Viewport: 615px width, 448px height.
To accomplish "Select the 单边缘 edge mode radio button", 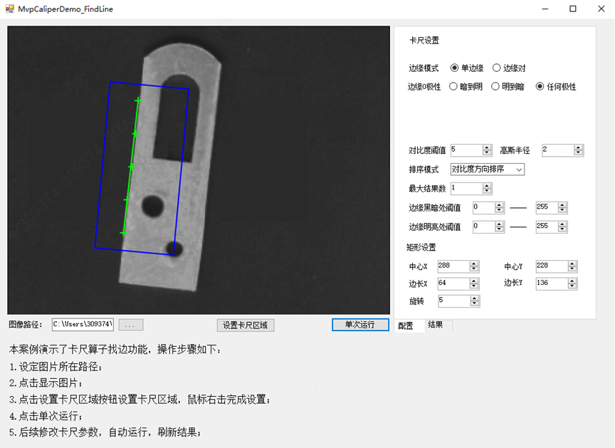I will tap(455, 68).
